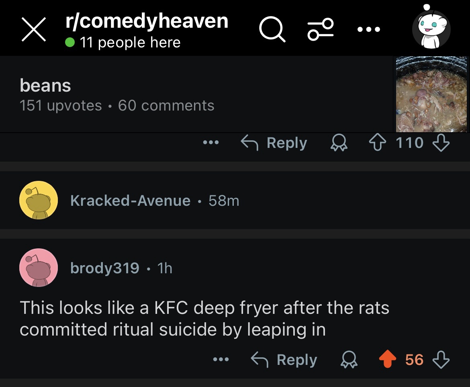View the brody319 user profile name
The image size is (470, 387).
click(105, 268)
